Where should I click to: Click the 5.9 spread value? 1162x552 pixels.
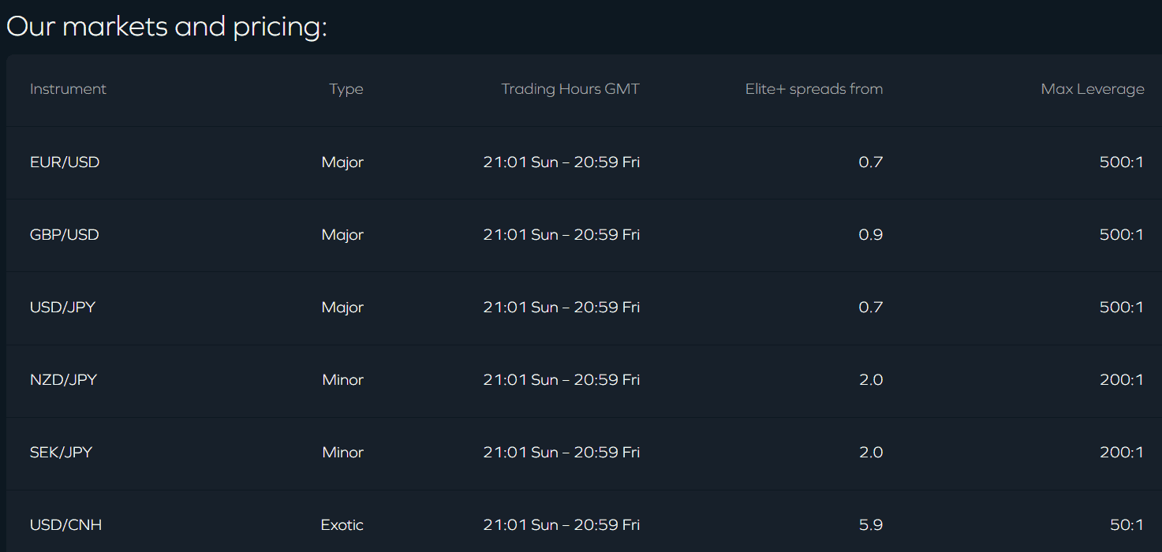pyautogui.click(x=870, y=525)
